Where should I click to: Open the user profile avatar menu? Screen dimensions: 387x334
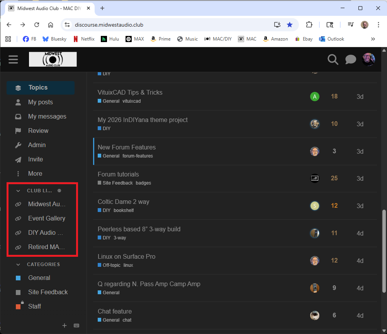368,59
